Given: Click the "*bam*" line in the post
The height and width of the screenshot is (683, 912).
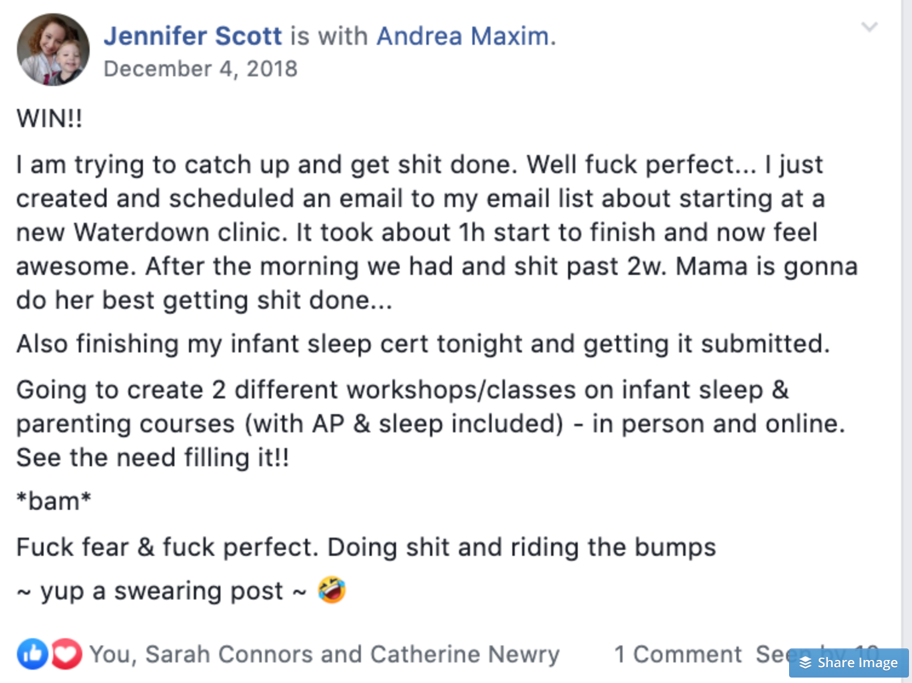Looking at the screenshot, I should (54, 501).
